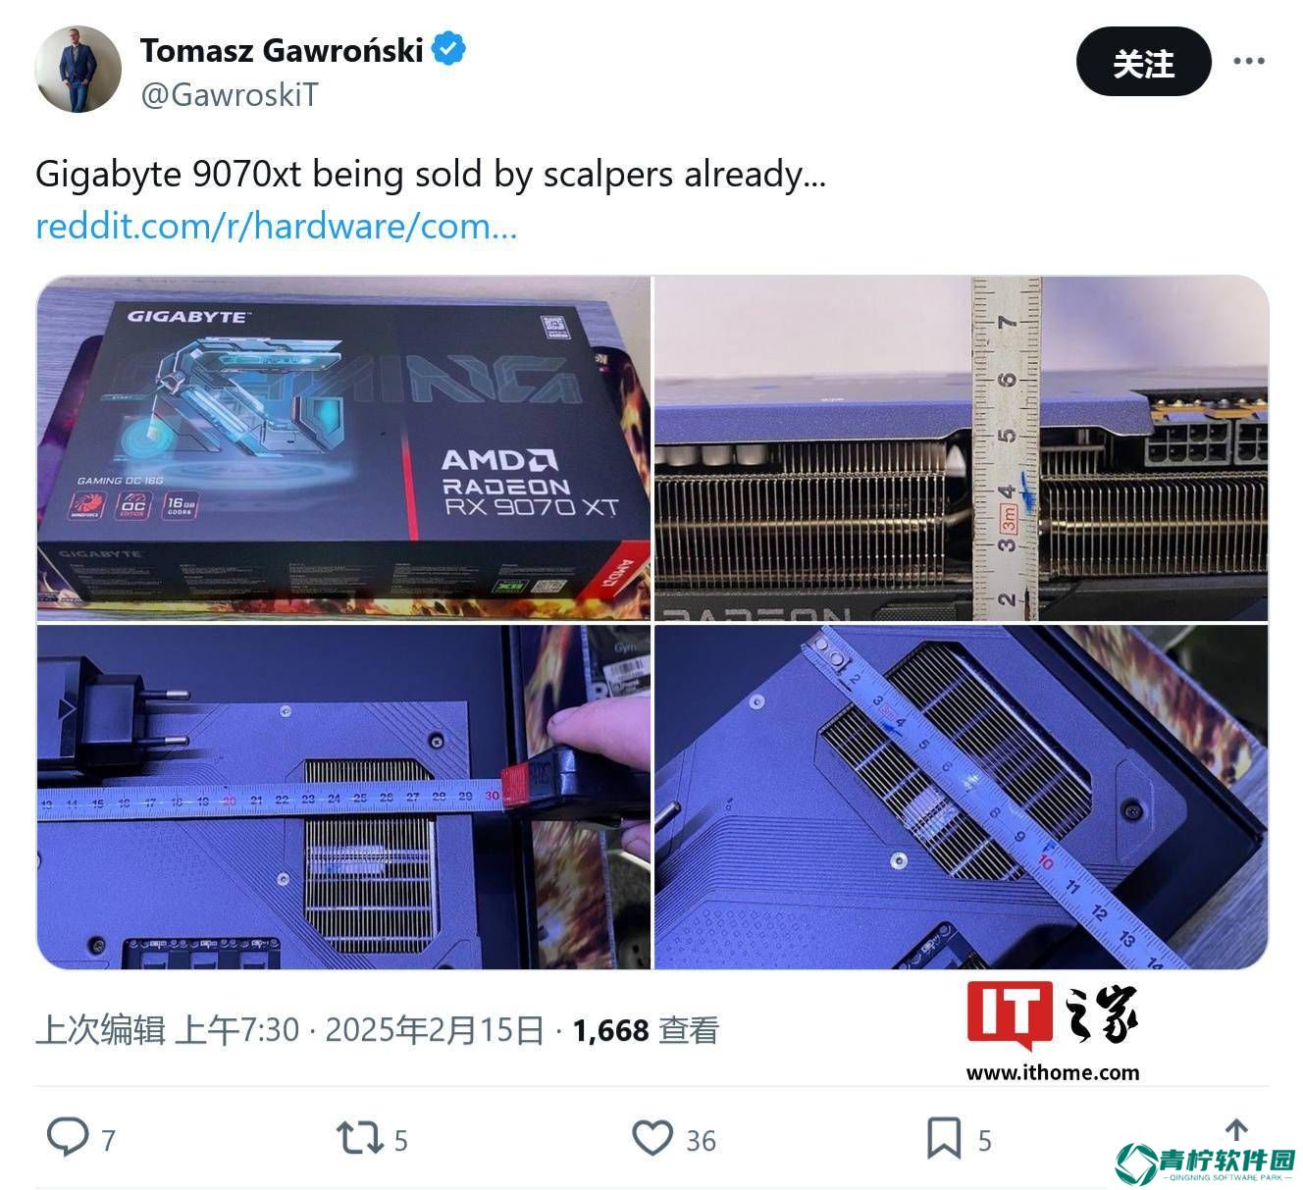Click the reply speech bubble icon
Screen dimensions: 1303x1190
68,1138
